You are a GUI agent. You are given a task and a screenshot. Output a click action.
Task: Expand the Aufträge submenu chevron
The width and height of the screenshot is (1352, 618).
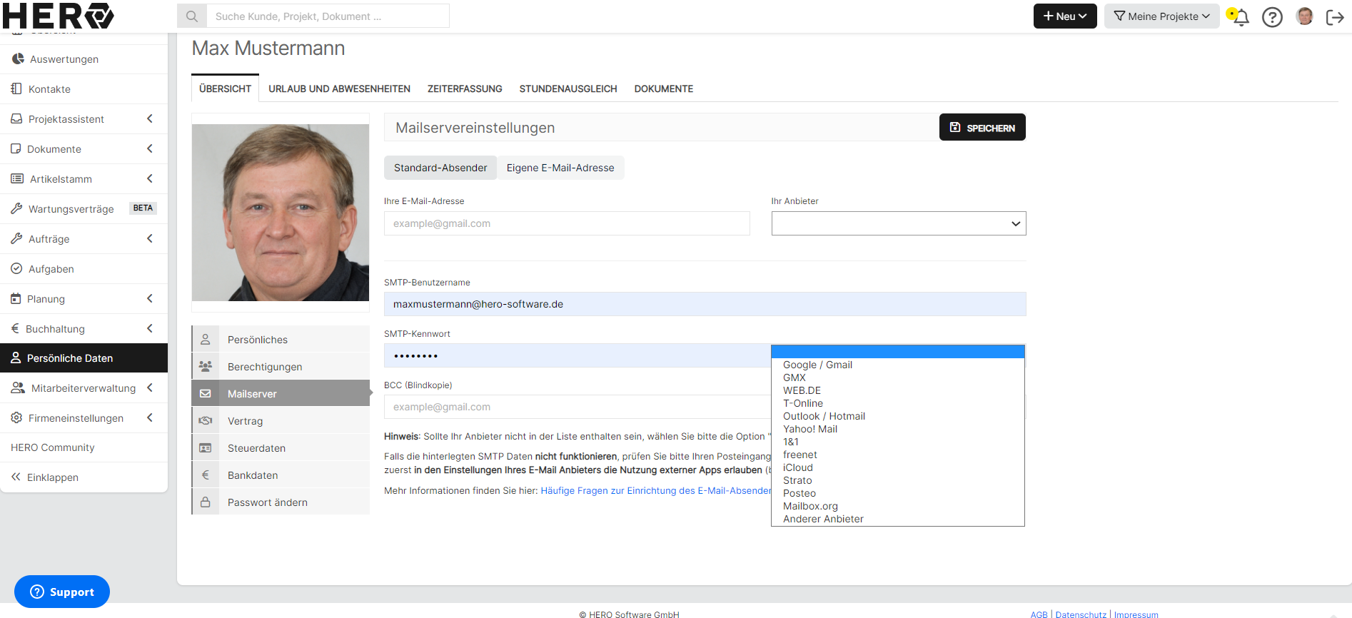coord(150,238)
